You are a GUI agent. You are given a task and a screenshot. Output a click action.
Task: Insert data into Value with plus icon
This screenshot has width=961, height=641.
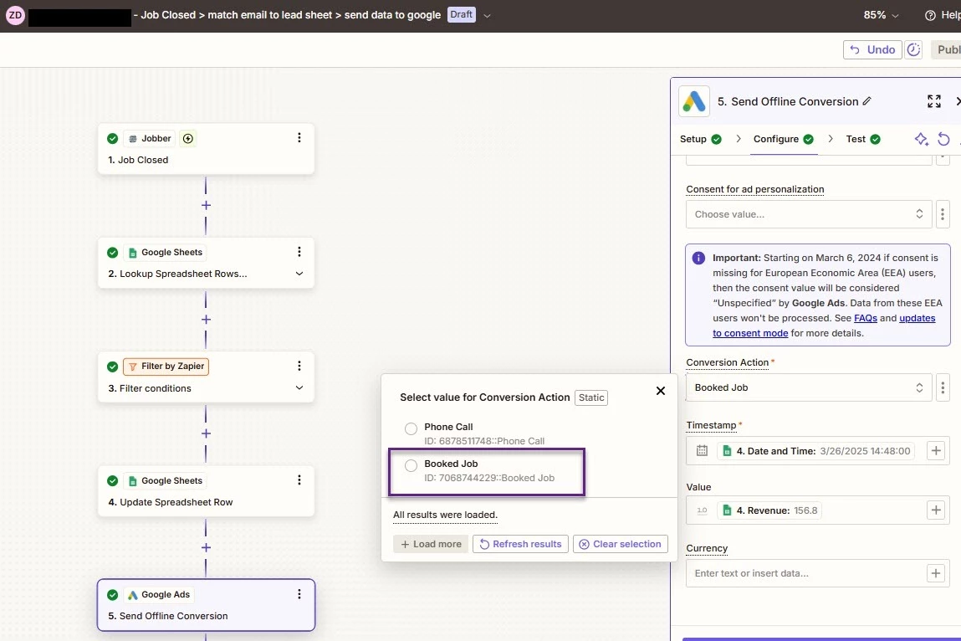click(x=936, y=510)
